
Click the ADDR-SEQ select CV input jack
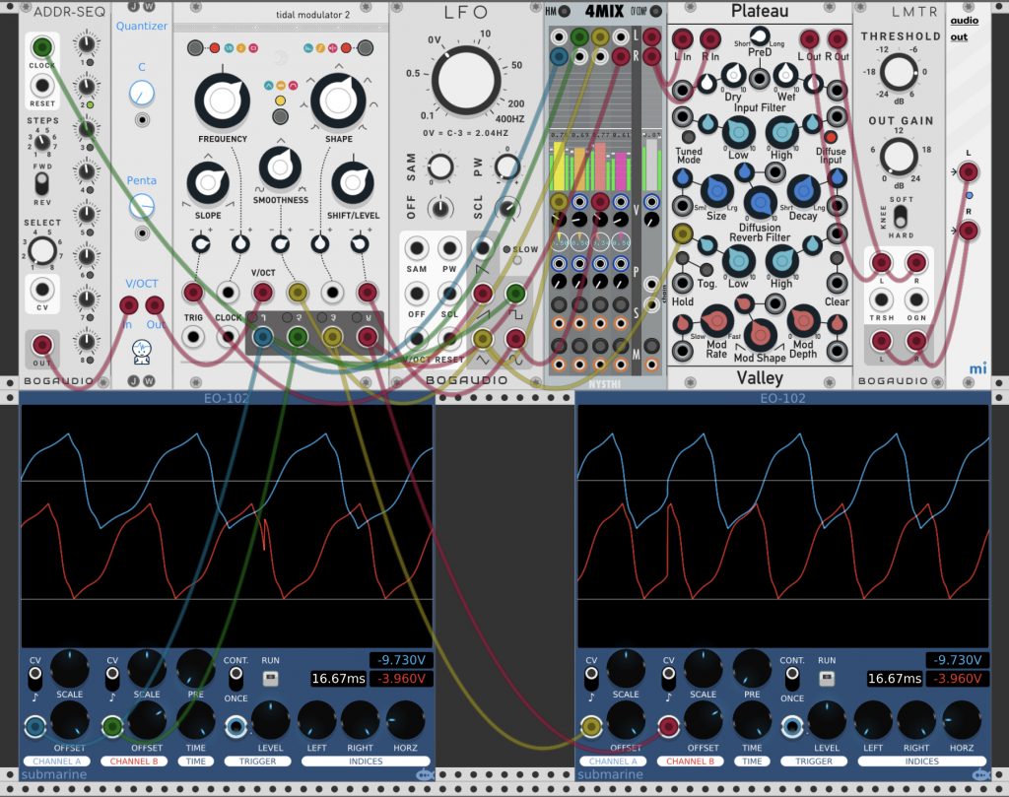41,289
